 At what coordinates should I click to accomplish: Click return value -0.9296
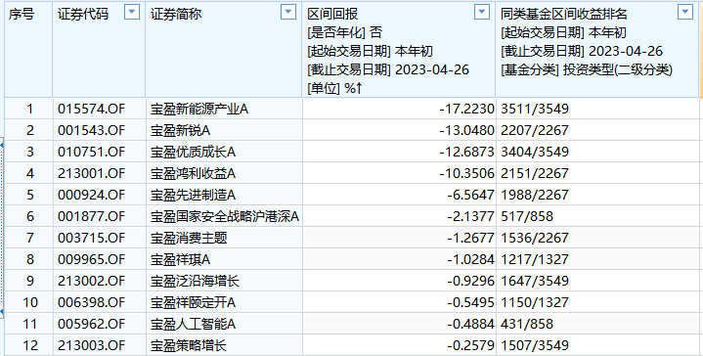[470, 281]
